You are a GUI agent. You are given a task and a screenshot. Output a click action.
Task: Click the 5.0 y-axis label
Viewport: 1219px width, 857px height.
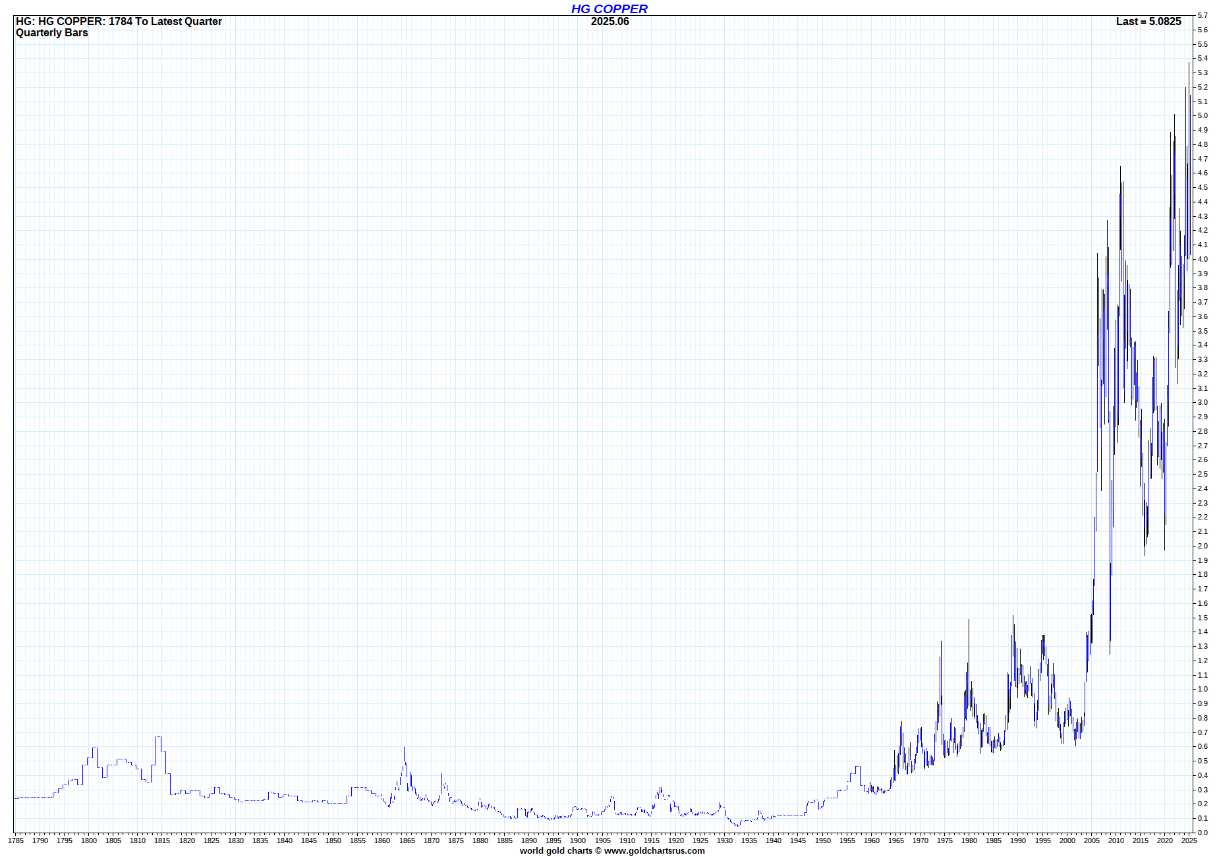(1203, 115)
